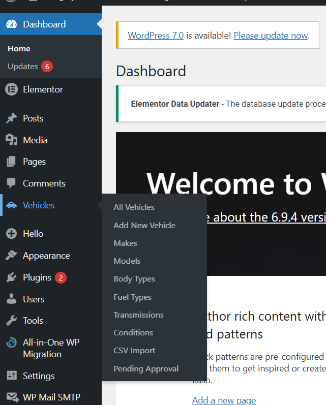Open Pages menu label
The height and width of the screenshot is (405, 326).
pyautogui.click(x=35, y=162)
